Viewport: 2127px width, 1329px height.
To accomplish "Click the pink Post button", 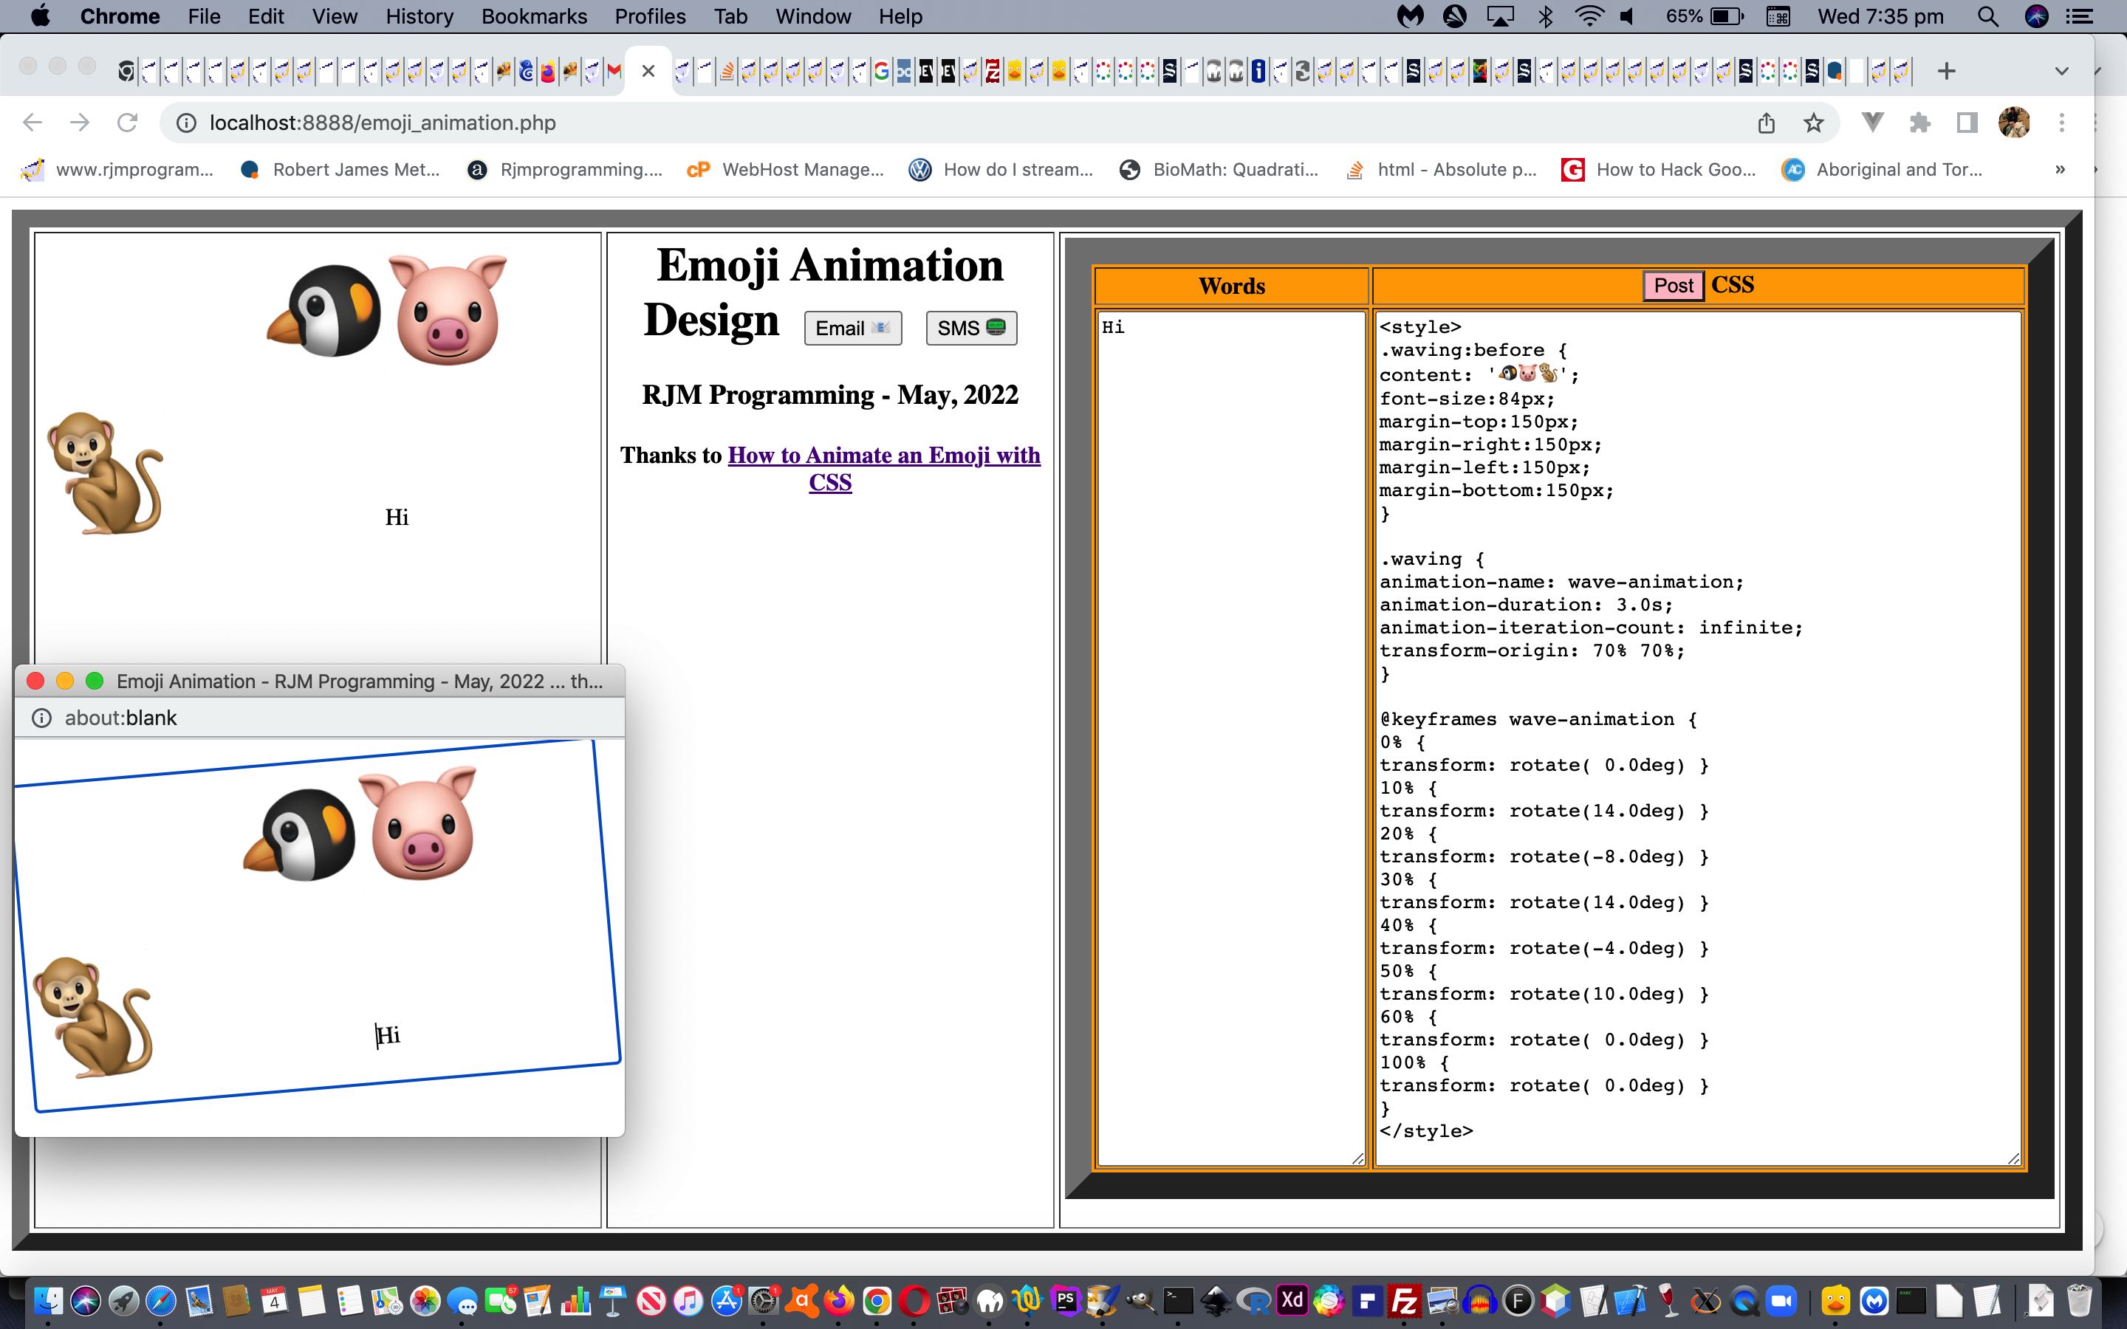I will click(1674, 285).
